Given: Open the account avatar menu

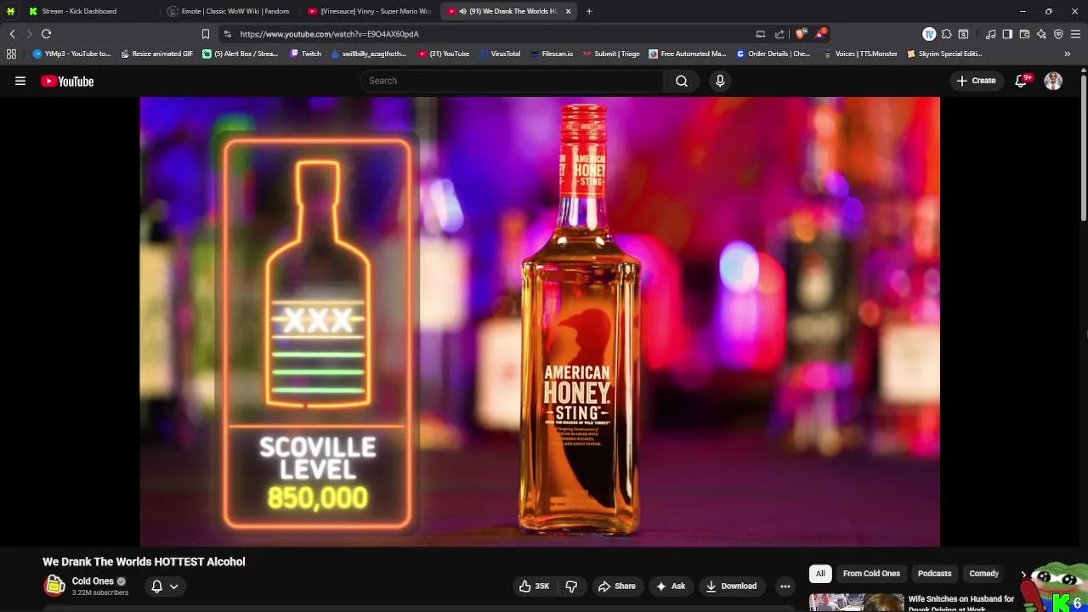Looking at the screenshot, I should tap(1053, 81).
